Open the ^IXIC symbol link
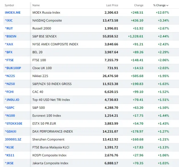Viewport: 179px width, 167px height. [x=9, y=20]
